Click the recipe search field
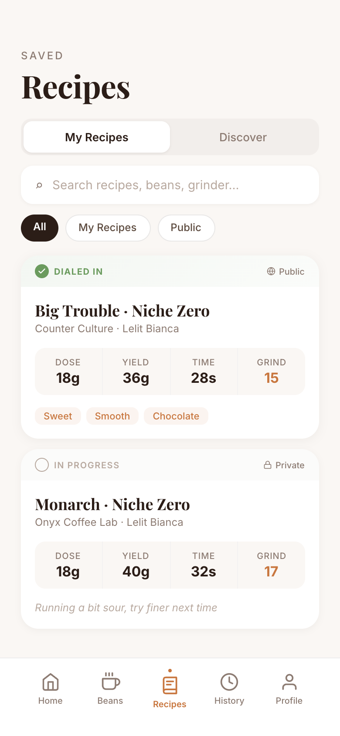The image size is (340, 736). point(170,185)
